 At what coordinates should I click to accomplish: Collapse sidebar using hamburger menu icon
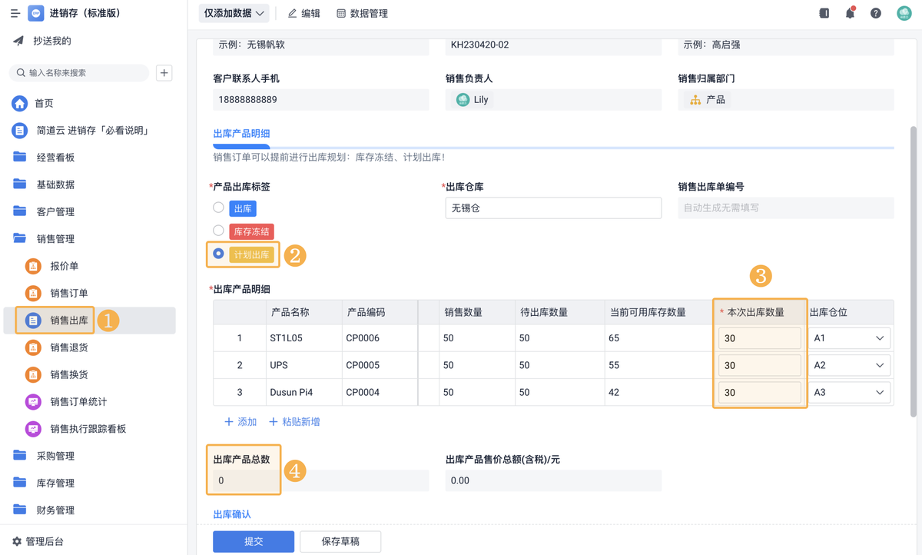(15, 13)
